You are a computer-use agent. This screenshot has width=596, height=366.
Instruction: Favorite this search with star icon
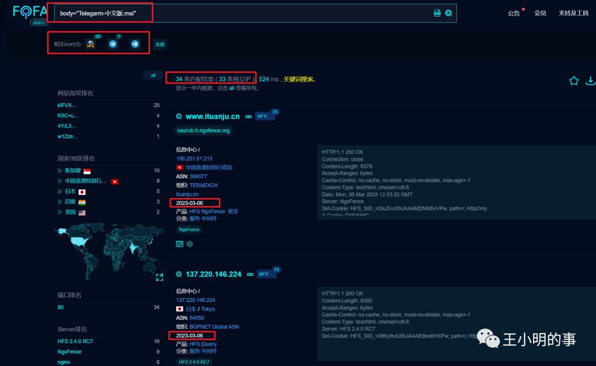pos(574,81)
